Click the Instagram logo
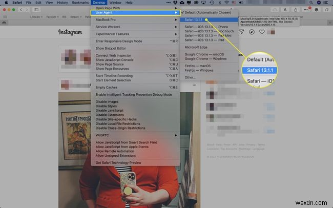The width and height of the screenshot is (333, 208). 70,32
